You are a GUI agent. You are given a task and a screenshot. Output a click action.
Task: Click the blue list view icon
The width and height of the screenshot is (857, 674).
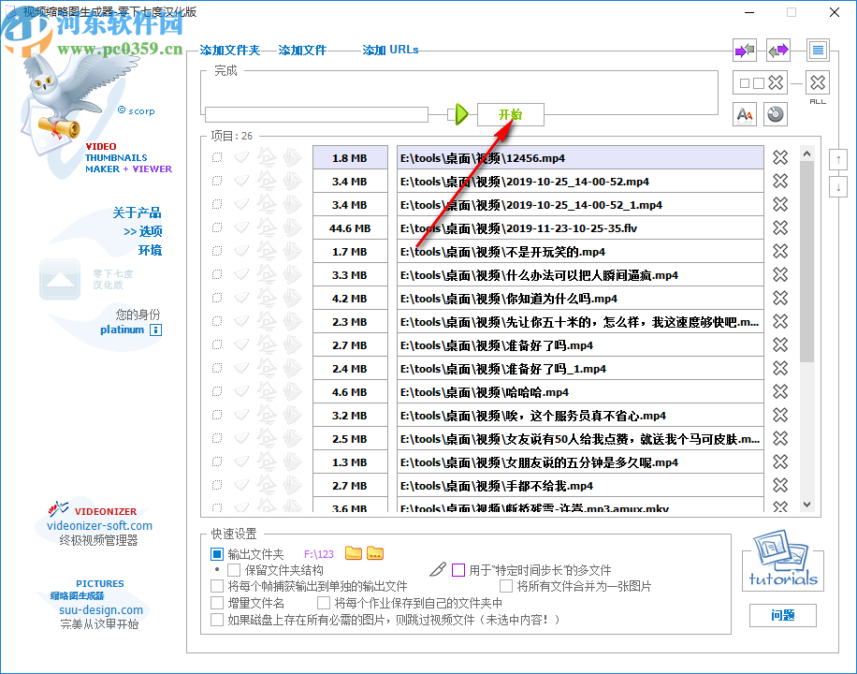pyautogui.click(x=818, y=50)
